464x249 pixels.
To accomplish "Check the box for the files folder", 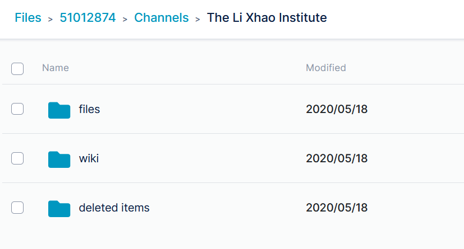I will 17,109.
